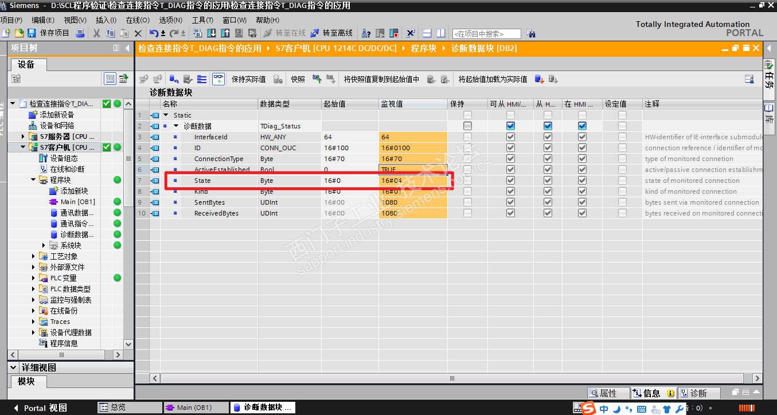Click the start CPU icon
777x415 pixels.
380,33
